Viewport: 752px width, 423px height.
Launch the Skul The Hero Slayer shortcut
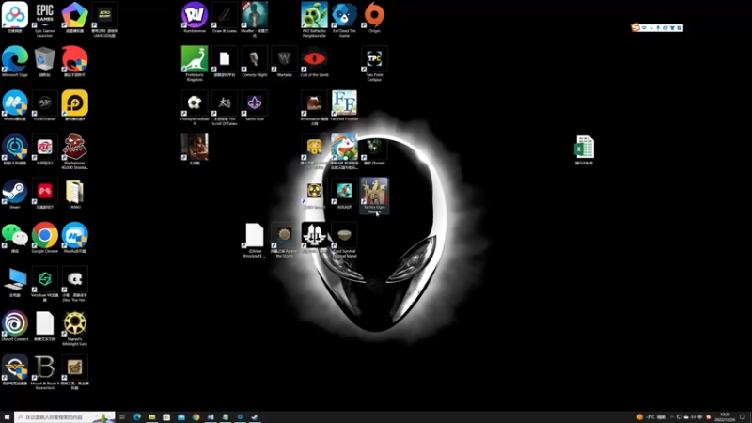pyautogui.click(x=75, y=285)
